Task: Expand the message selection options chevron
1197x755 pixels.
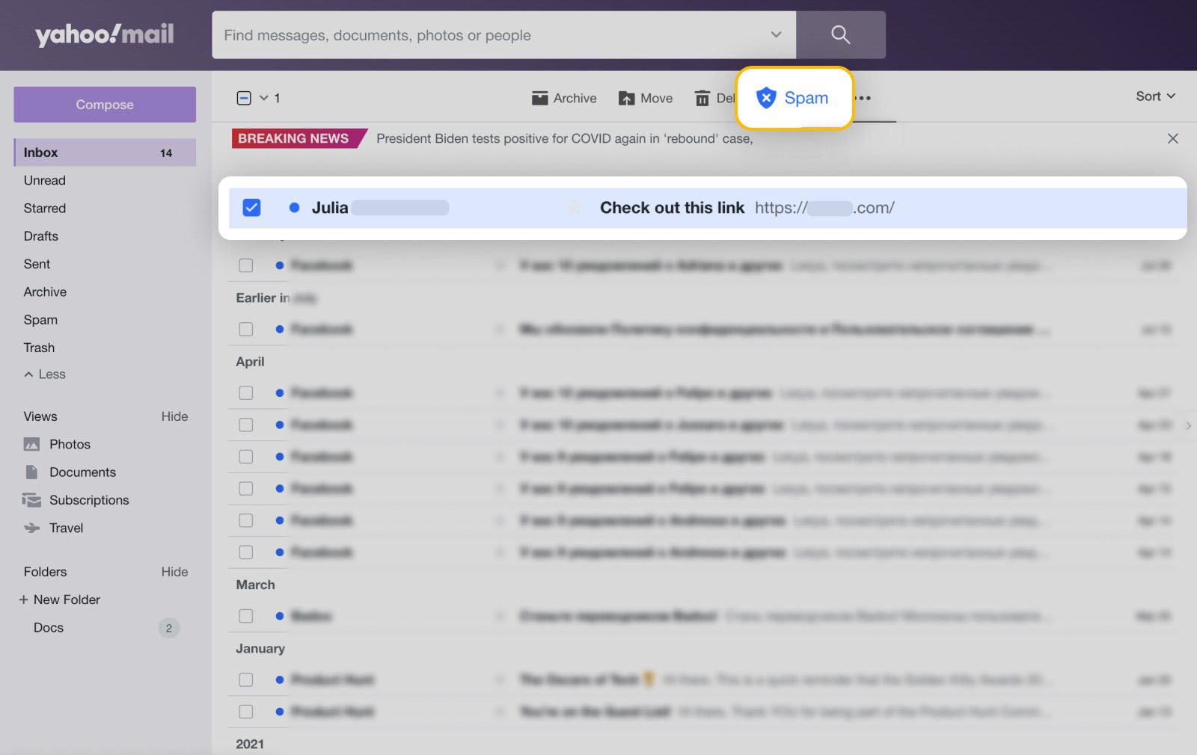Action: (262, 98)
